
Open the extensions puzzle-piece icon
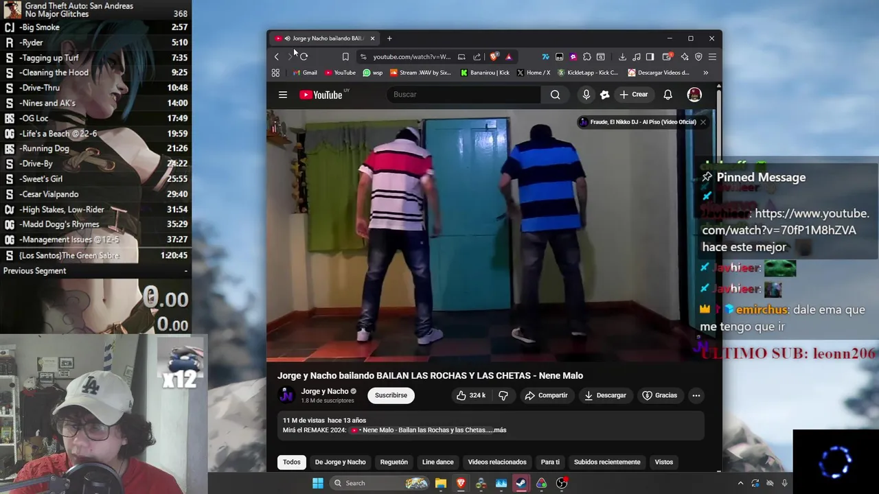[586, 57]
